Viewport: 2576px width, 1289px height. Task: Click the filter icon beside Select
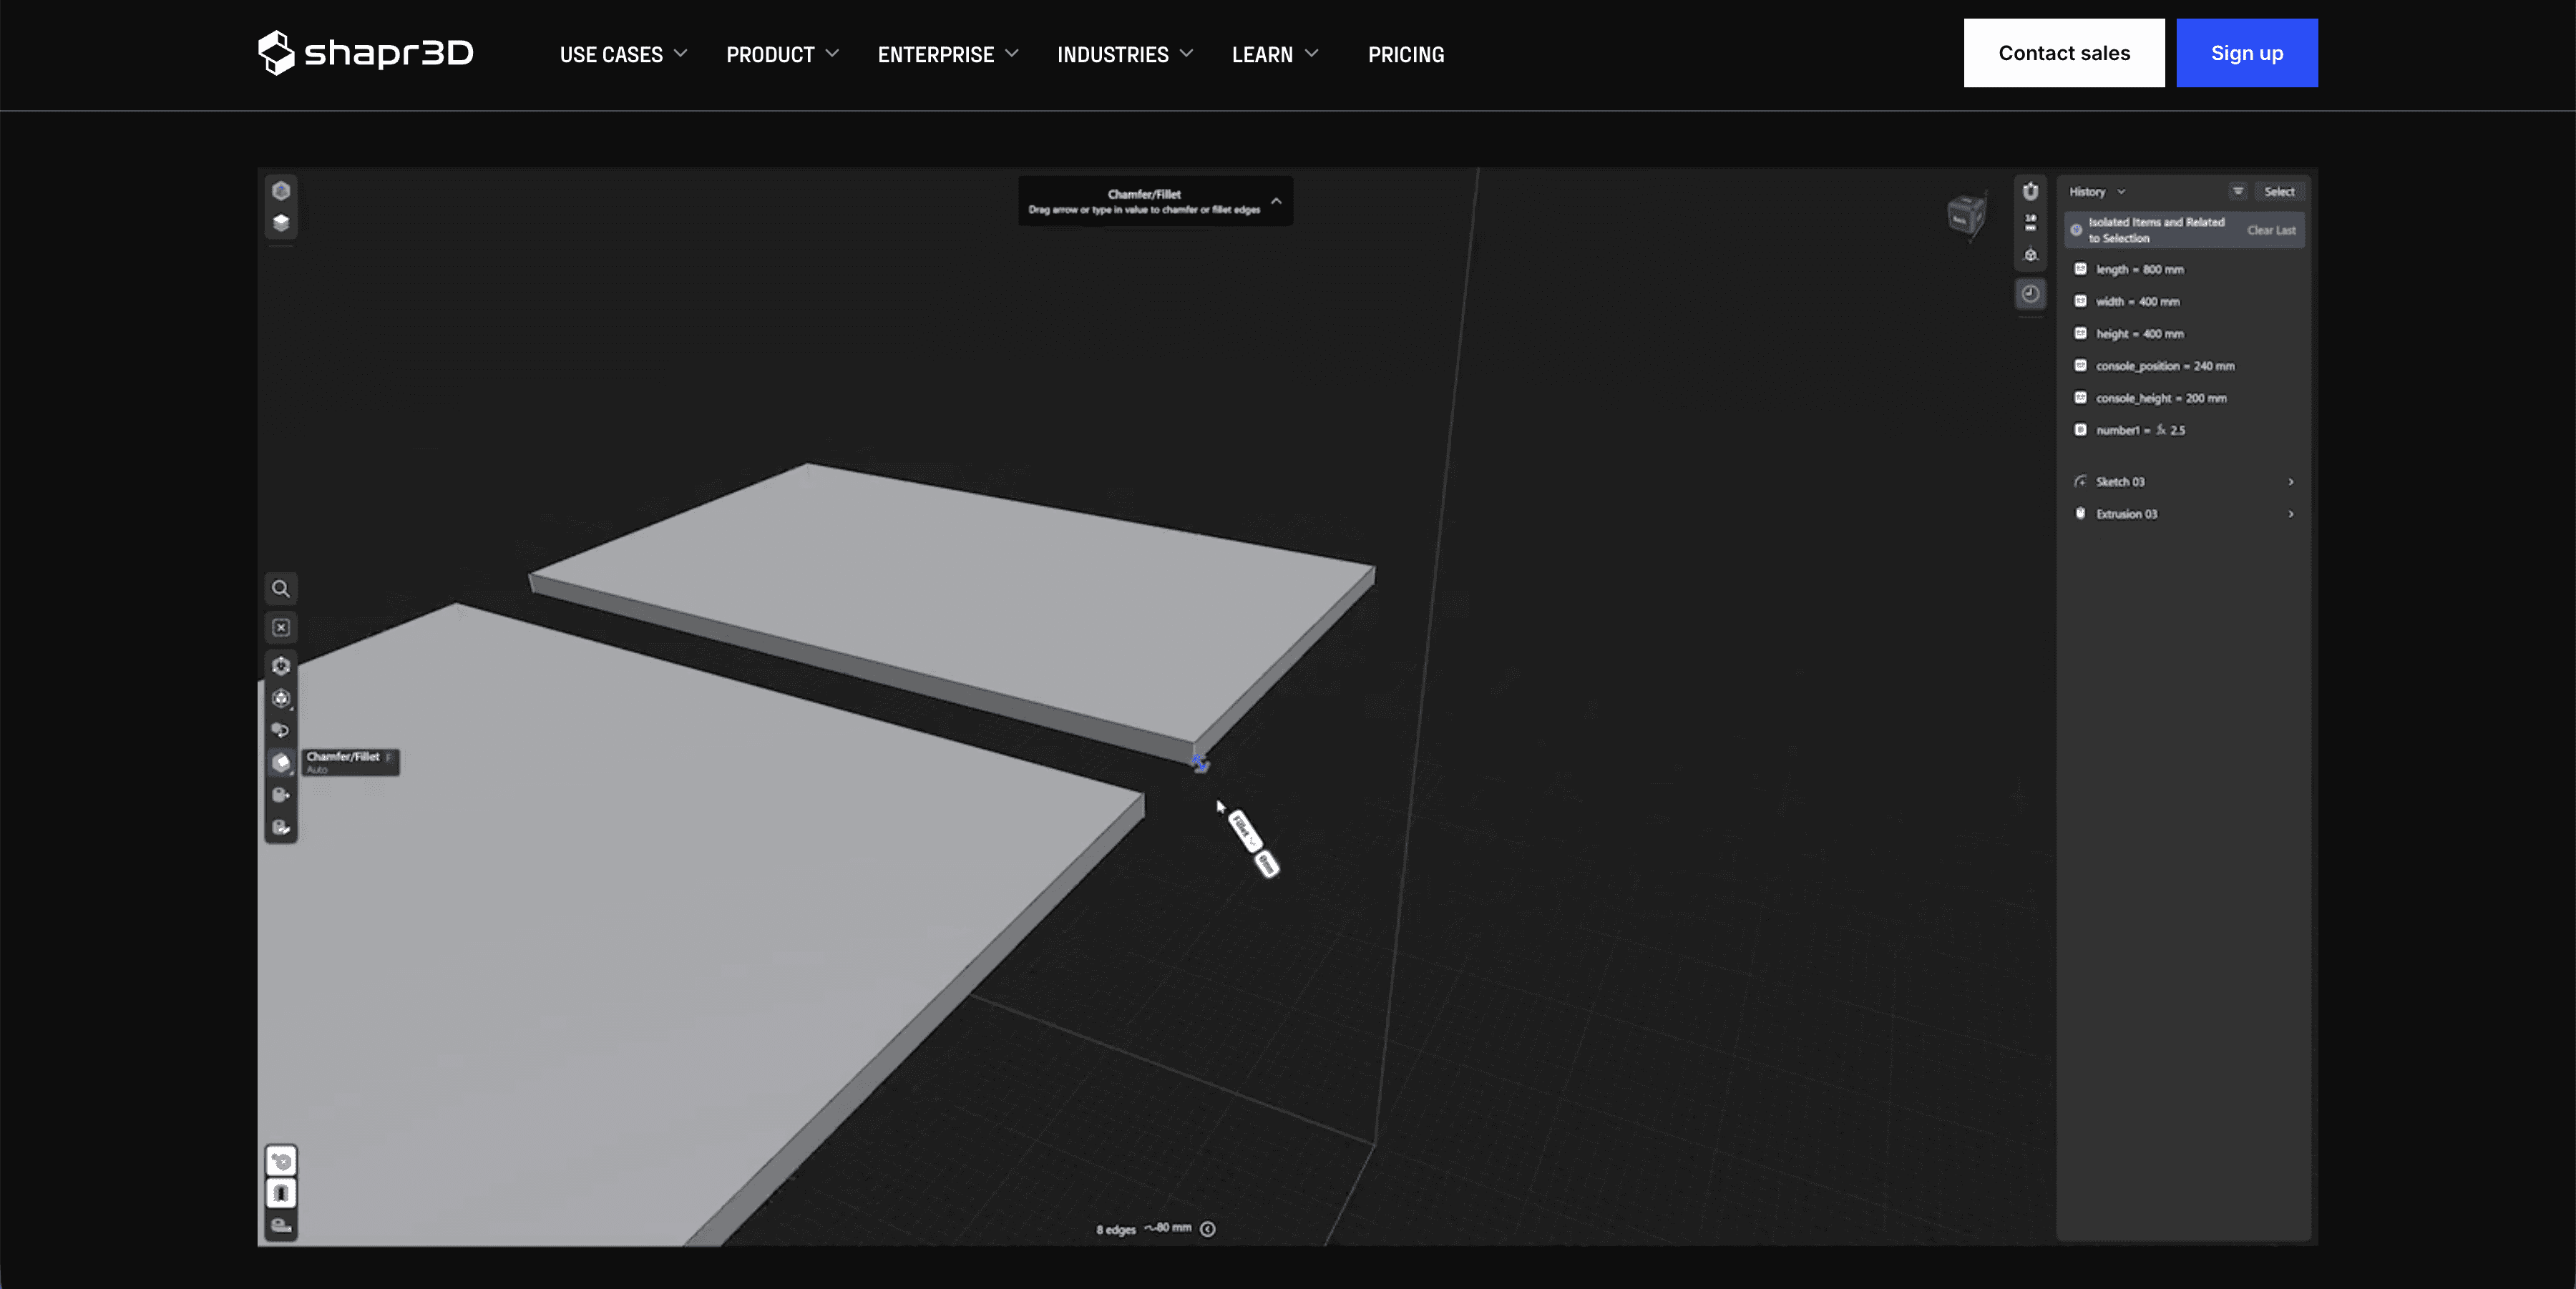coord(2238,191)
